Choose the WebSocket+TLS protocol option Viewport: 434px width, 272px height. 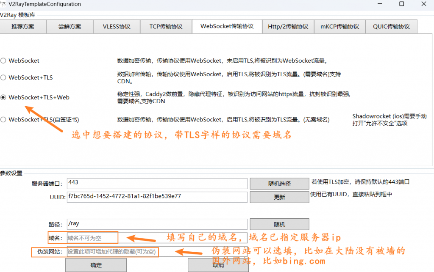tap(3, 77)
